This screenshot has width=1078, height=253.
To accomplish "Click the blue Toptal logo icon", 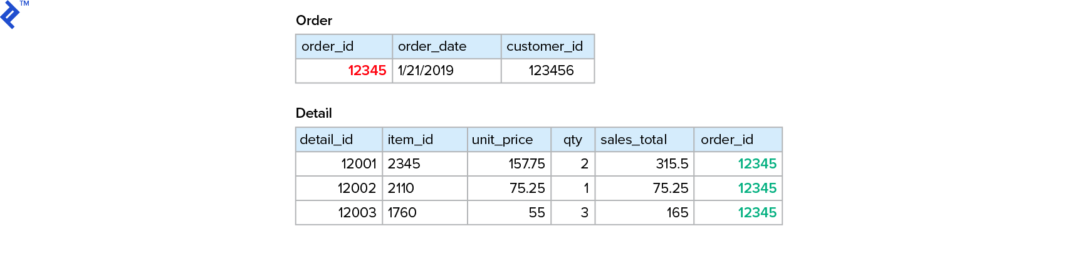I will tap(11, 15).
